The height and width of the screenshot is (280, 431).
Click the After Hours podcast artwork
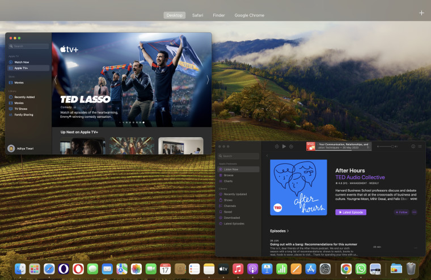click(x=298, y=188)
